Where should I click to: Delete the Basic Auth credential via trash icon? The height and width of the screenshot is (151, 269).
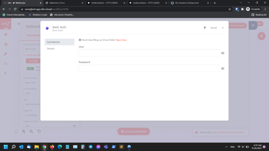[x=205, y=28]
